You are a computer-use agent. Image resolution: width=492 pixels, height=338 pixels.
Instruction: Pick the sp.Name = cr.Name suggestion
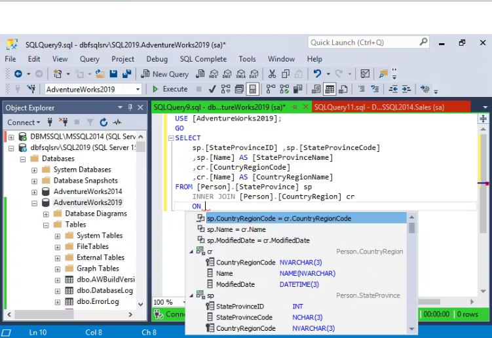tap(237, 229)
